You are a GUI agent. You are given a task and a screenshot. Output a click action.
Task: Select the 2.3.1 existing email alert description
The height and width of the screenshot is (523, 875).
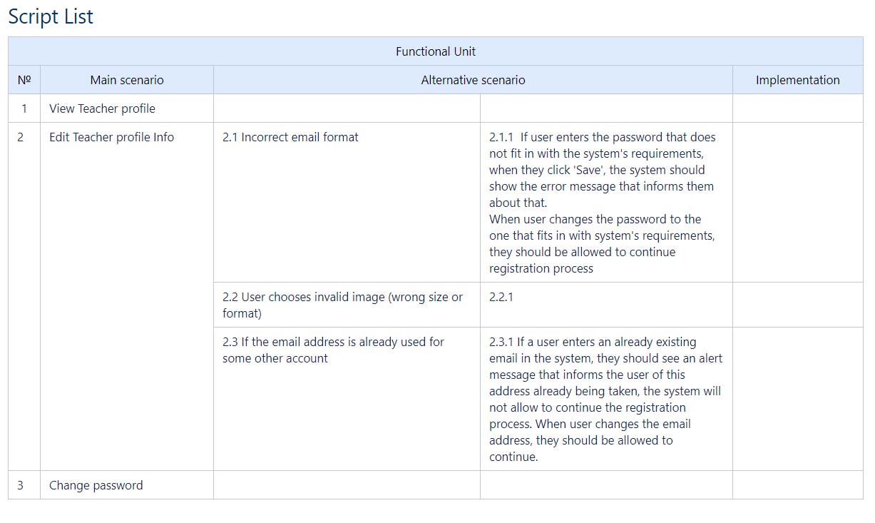click(x=605, y=399)
